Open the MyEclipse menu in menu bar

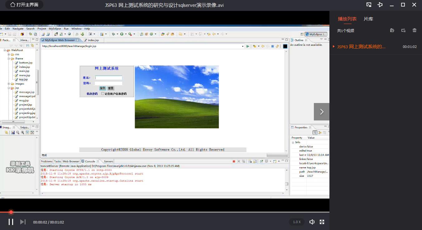click(55, 29)
